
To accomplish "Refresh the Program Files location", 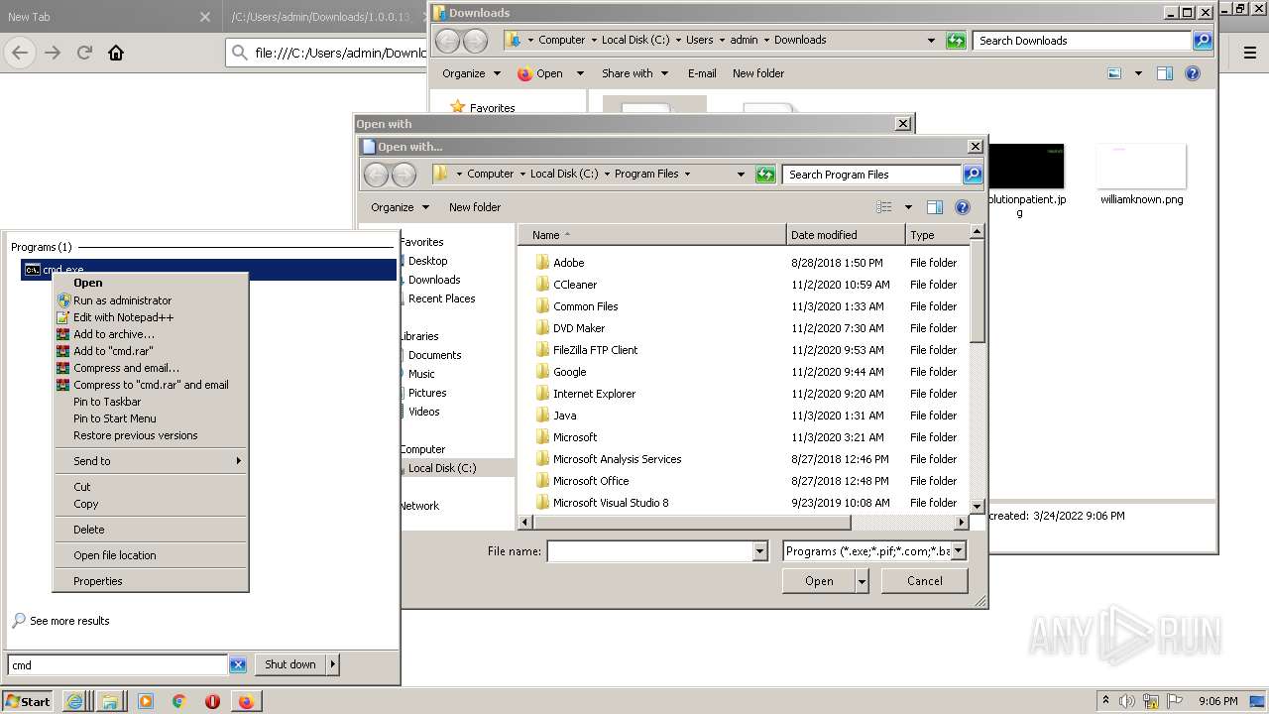I will 765,175.
